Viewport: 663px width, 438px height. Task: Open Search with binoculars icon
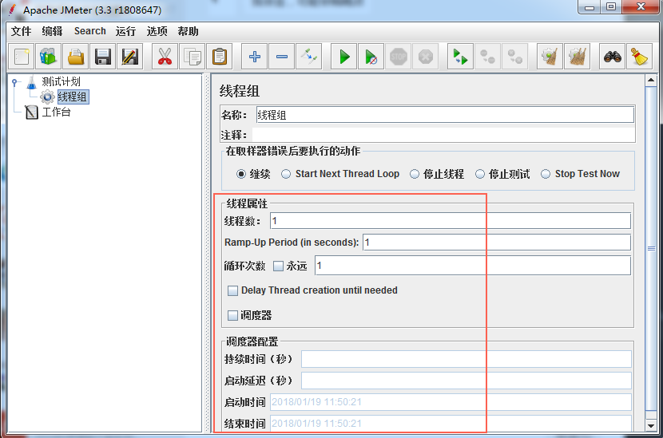[612, 57]
